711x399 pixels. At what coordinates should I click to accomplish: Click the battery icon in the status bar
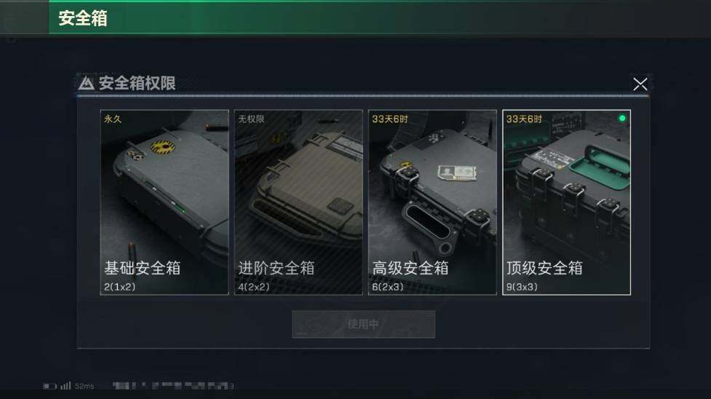pos(49,387)
